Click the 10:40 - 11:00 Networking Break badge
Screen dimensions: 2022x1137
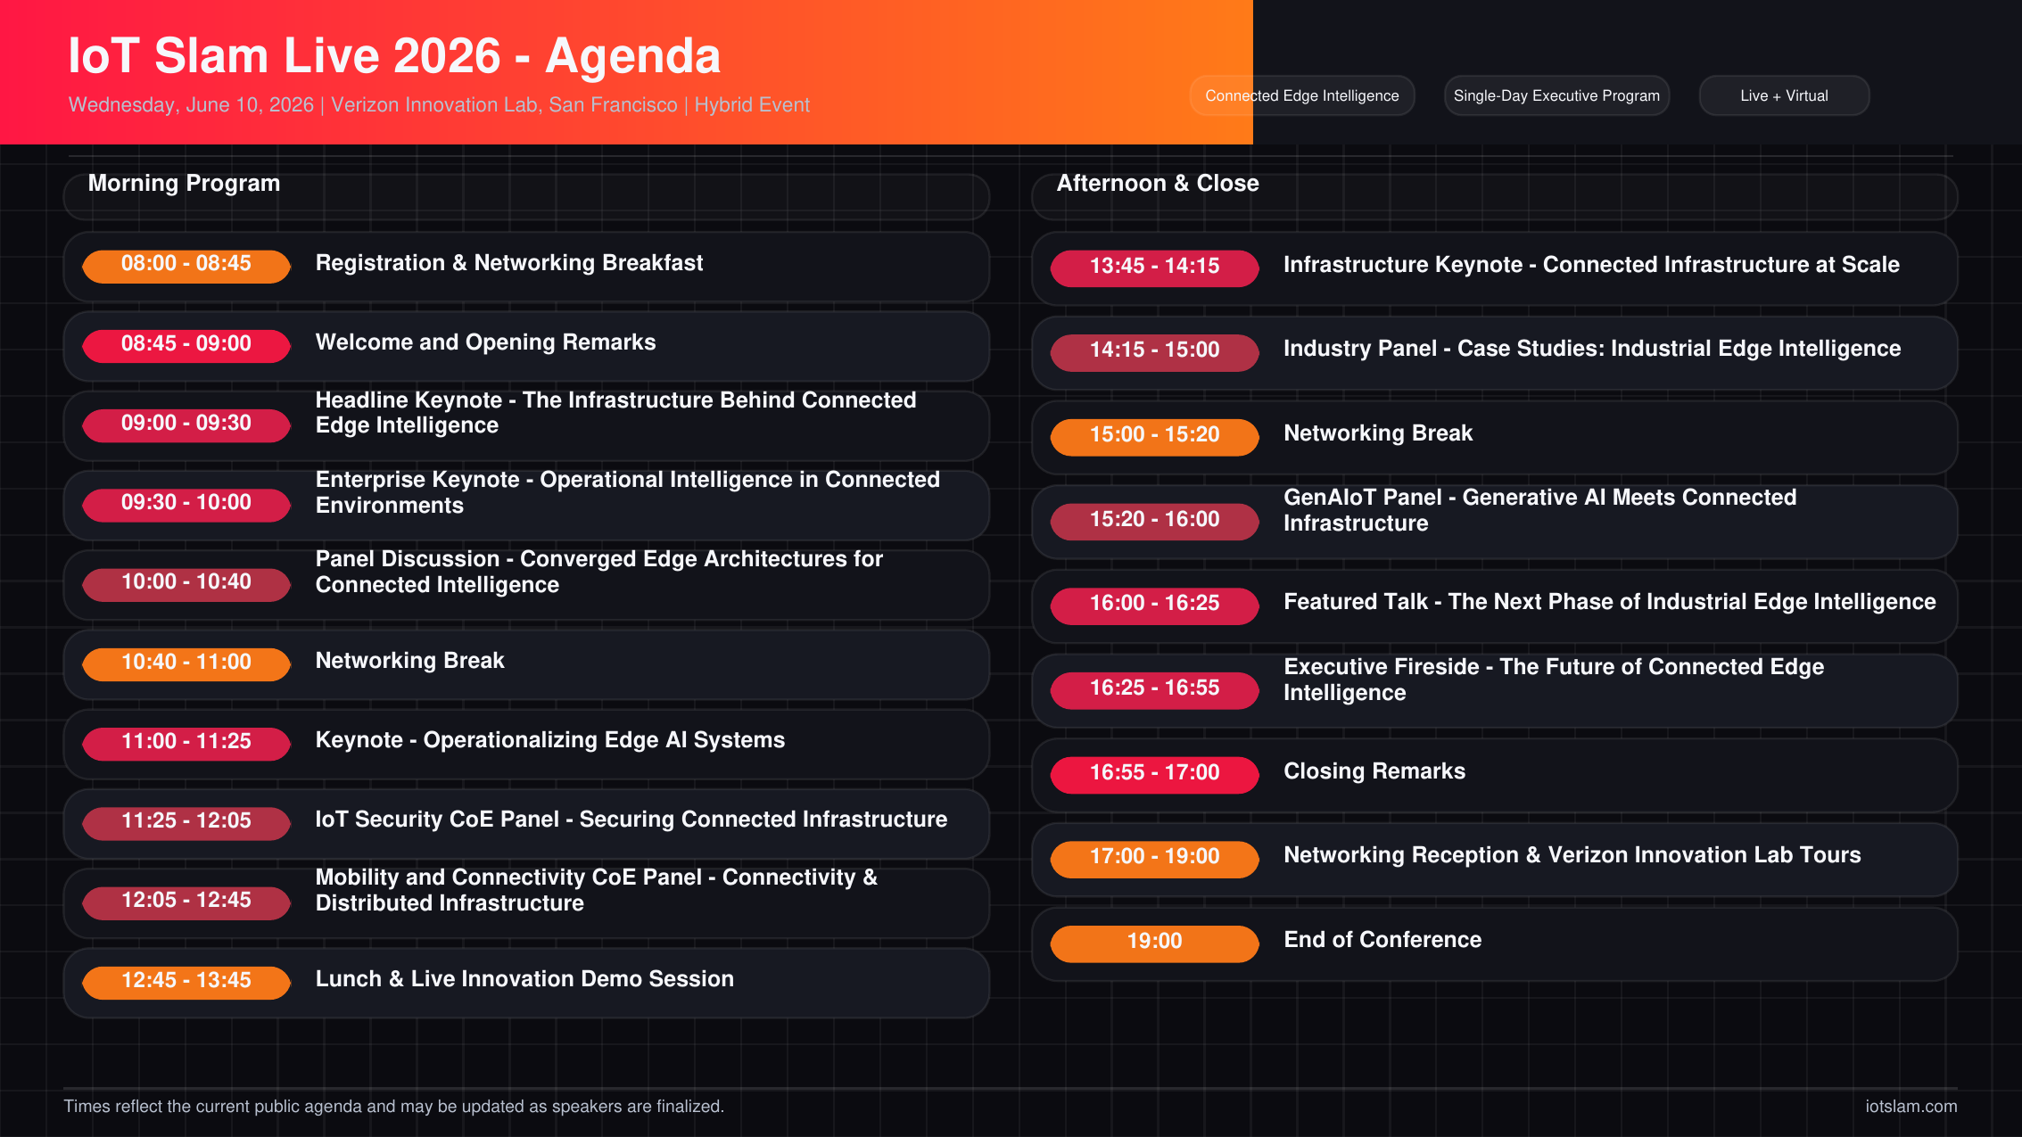click(186, 663)
